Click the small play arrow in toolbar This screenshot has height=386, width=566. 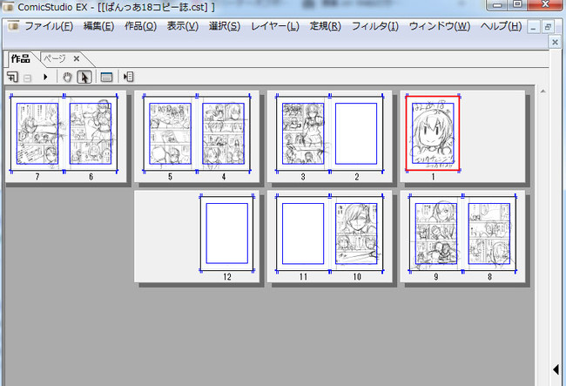coord(44,77)
